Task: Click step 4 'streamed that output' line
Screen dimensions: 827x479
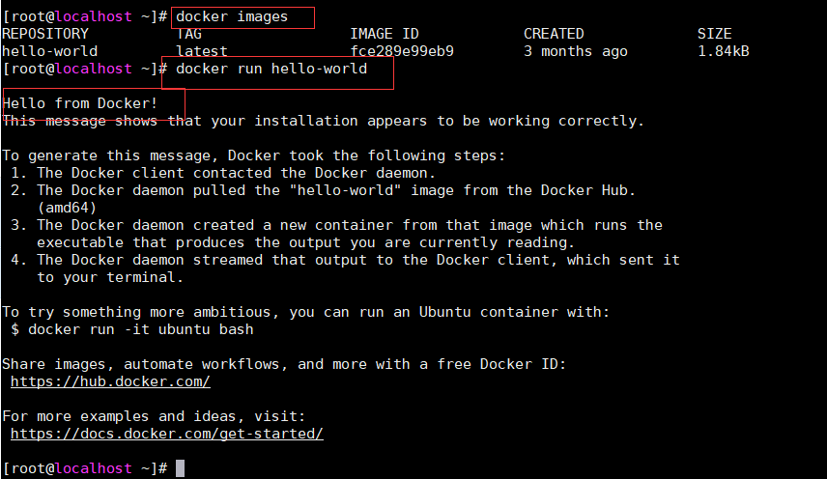Action: (x=345, y=261)
